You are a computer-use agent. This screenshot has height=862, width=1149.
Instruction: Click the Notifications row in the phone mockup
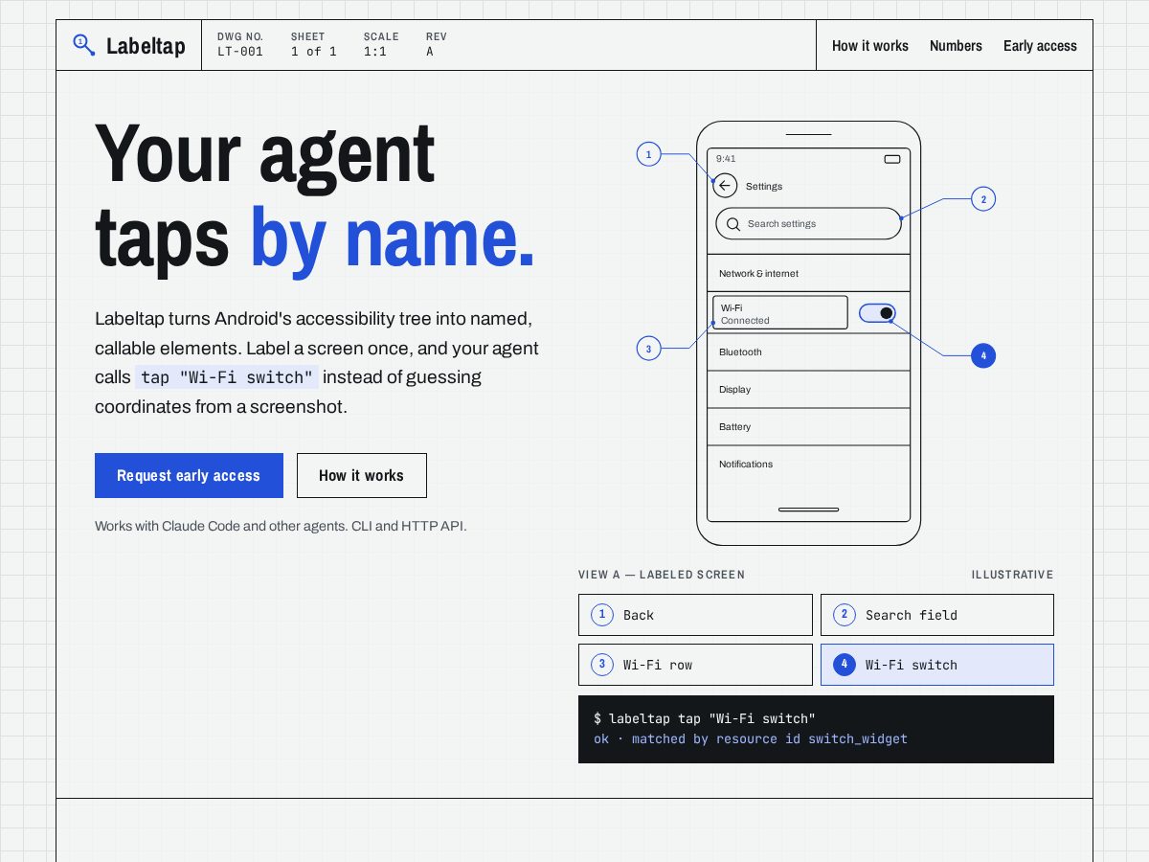(x=808, y=464)
